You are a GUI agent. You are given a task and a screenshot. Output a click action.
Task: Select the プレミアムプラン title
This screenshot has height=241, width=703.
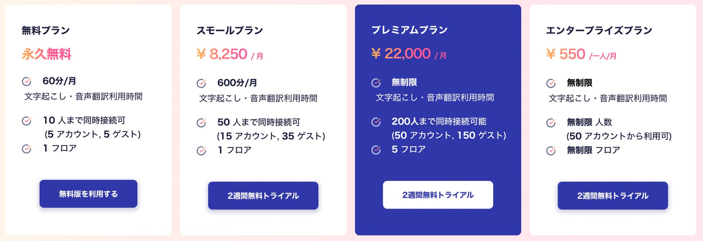click(410, 30)
